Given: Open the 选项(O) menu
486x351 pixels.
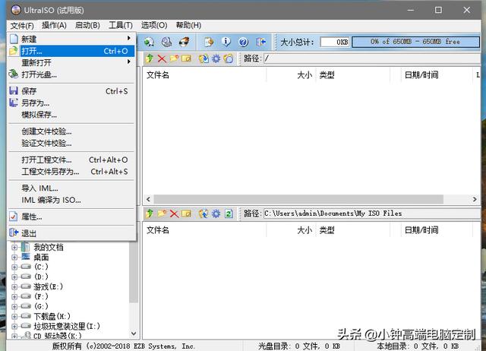Looking at the screenshot, I should pos(154,25).
